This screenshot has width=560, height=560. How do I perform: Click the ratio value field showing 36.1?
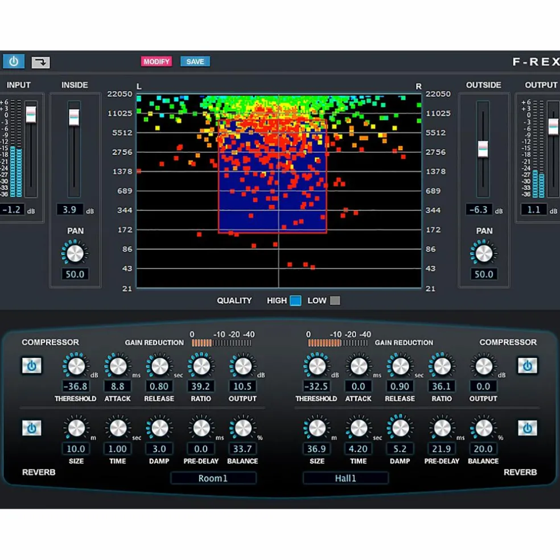coord(442,386)
